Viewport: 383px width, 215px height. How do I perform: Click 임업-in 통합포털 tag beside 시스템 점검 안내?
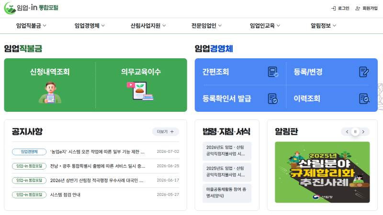point(29,195)
